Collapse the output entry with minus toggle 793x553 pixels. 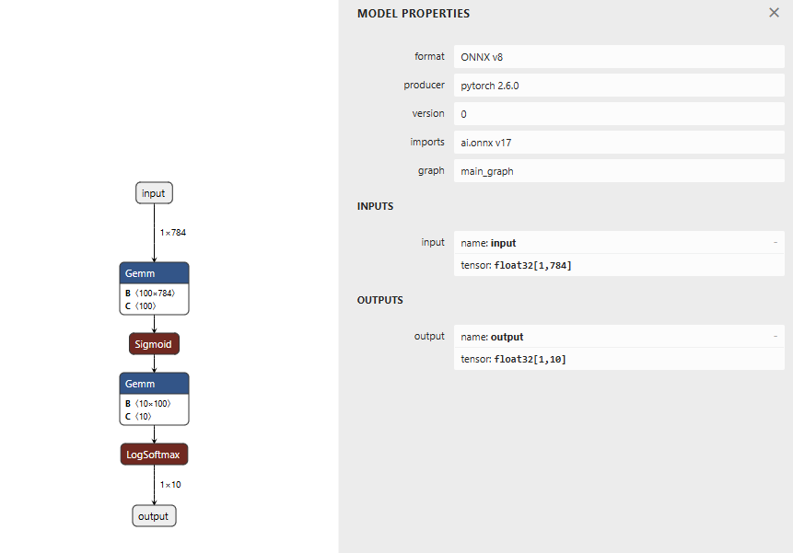[776, 337]
